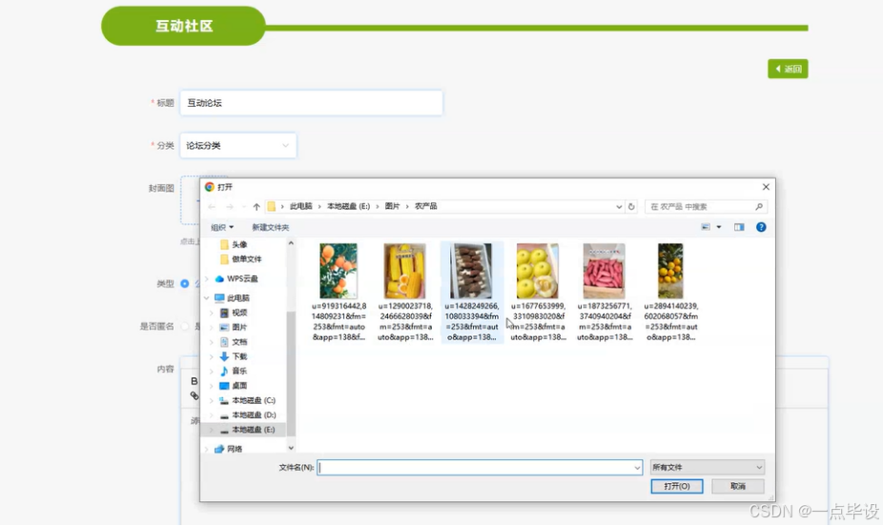Refresh the folder view in the dialog
This screenshot has height=526, width=883.
[631, 207]
